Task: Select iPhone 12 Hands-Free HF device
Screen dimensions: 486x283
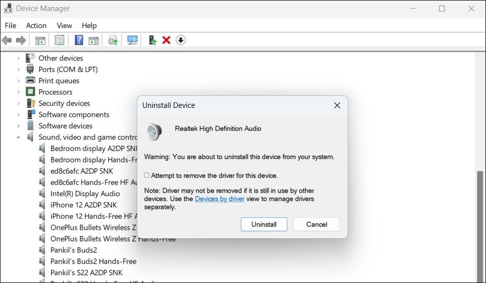Action: click(94, 216)
